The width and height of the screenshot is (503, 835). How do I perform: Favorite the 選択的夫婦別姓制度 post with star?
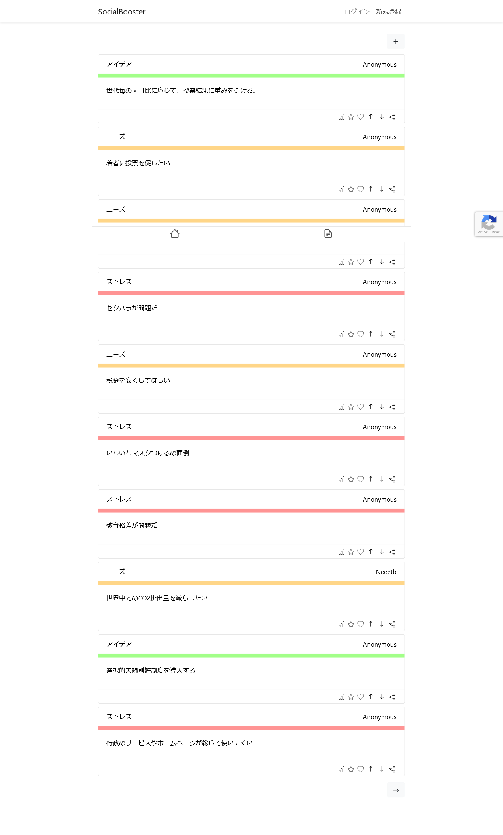click(x=351, y=697)
